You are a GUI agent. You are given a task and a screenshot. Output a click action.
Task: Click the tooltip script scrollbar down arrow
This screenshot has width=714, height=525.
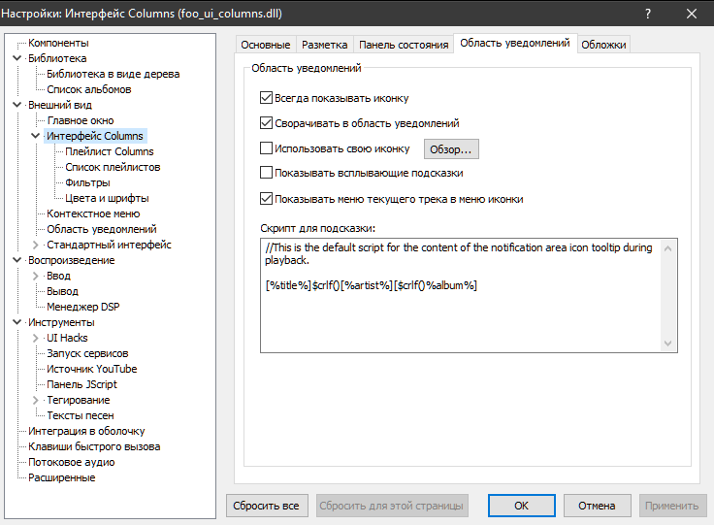(x=668, y=344)
